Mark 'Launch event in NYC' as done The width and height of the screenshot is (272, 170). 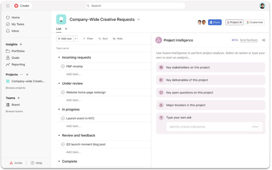63,118
